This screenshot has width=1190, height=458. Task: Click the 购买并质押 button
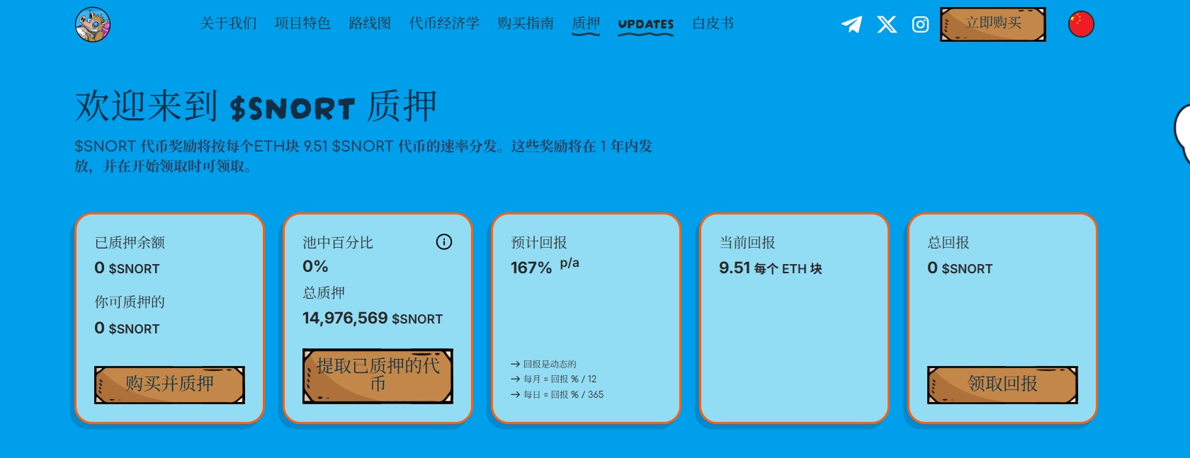point(169,384)
